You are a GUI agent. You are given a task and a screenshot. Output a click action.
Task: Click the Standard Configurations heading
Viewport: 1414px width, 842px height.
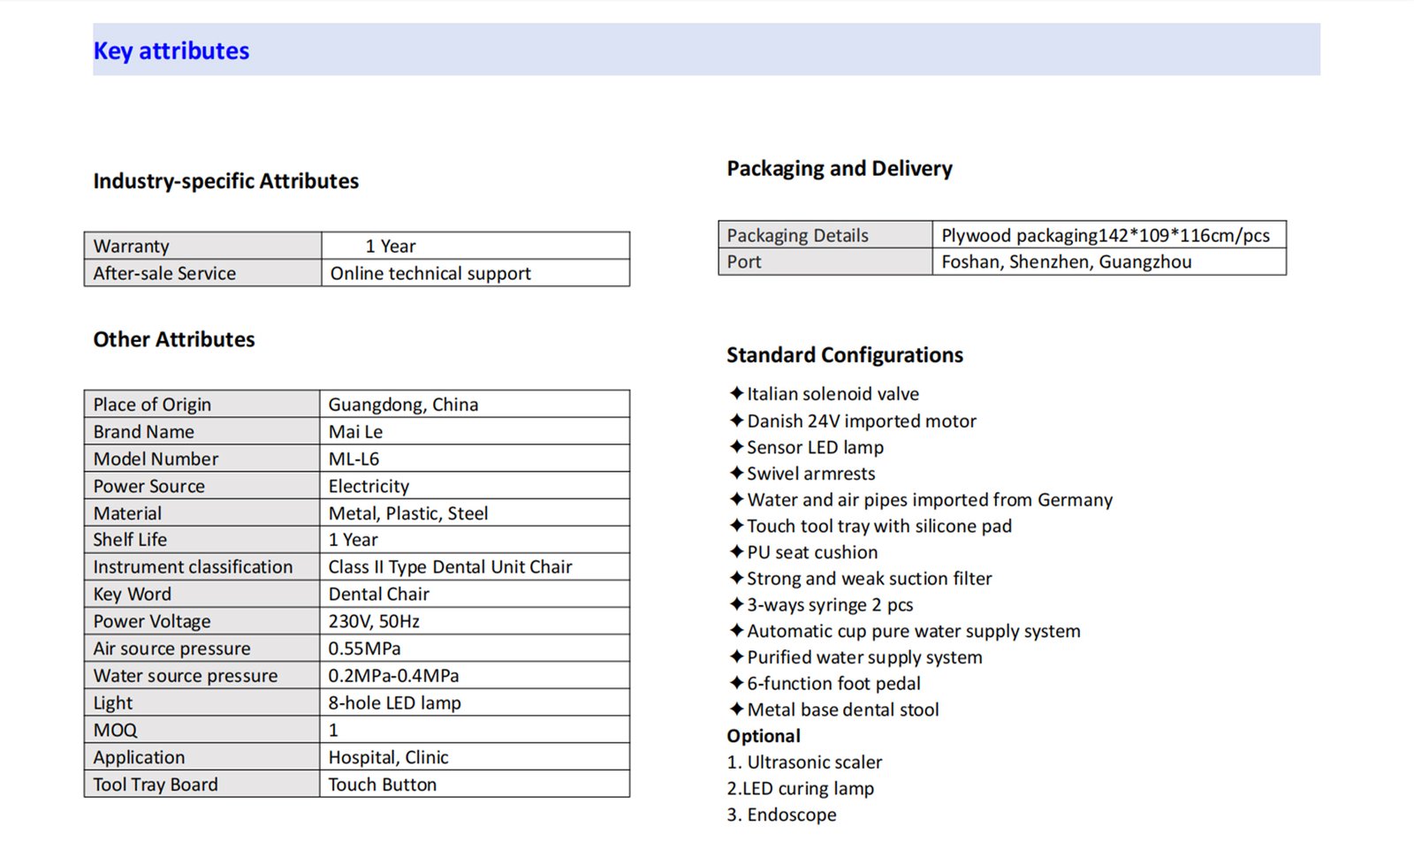[845, 355]
